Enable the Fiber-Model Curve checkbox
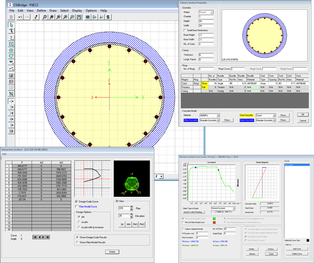Viewport: 314px width, 263px height. (76, 206)
